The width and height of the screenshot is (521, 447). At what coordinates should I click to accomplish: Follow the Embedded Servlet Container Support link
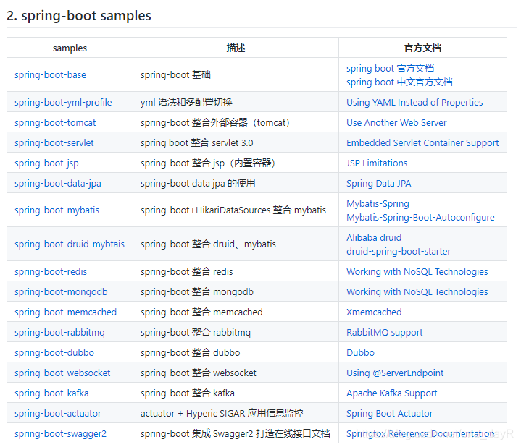pos(422,143)
